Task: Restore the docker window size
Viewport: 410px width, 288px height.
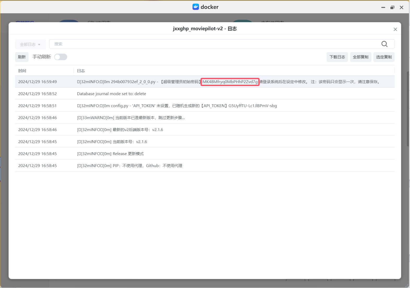Action: tap(392, 8)
